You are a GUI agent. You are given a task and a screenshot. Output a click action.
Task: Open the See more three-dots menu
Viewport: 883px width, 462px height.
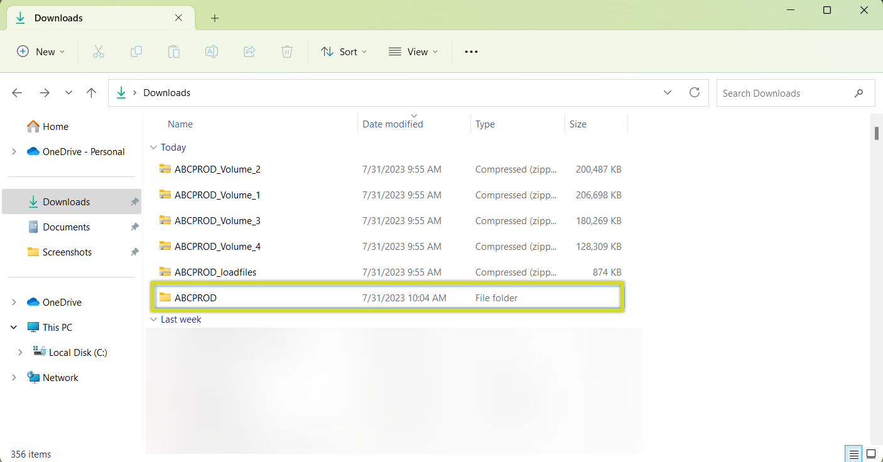(x=471, y=51)
